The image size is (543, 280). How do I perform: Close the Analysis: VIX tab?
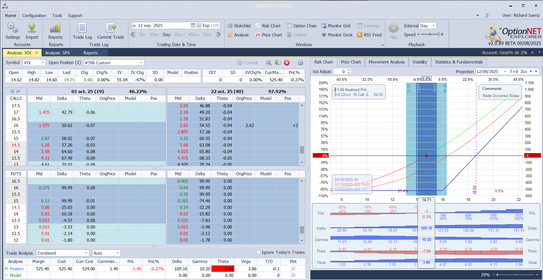tap(36, 53)
